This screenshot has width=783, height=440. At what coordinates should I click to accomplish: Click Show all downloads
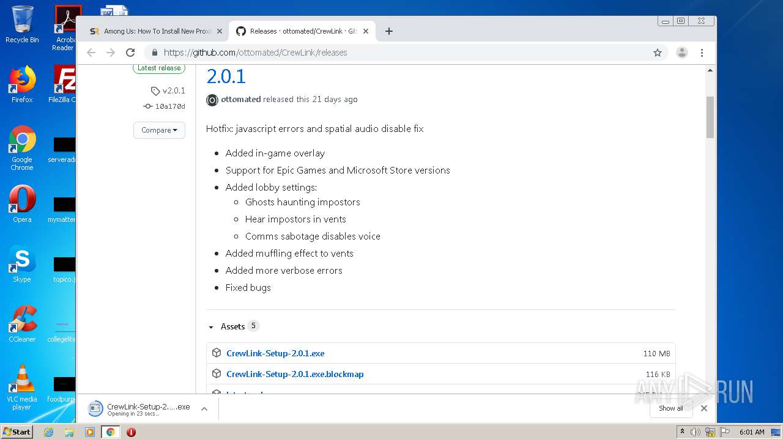(671, 408)
